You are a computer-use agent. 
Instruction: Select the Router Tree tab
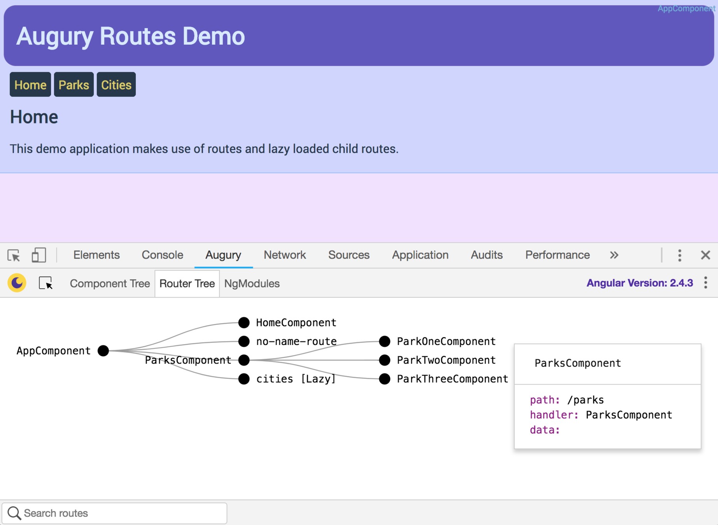coord(187,283)
